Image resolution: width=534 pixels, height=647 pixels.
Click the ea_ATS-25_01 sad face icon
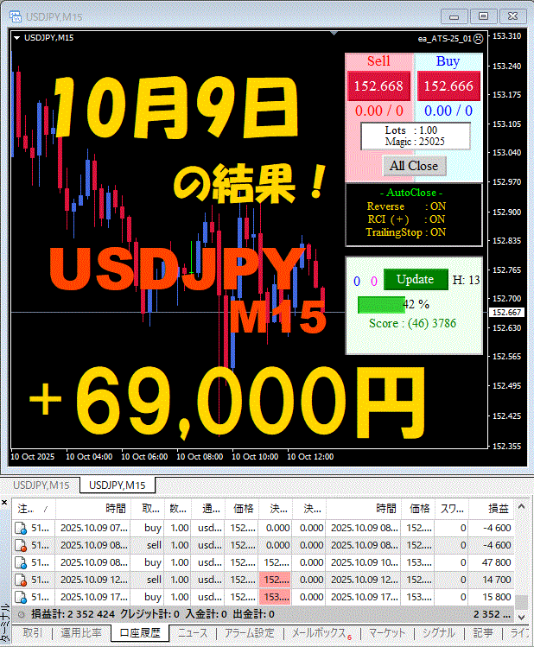tap(478, 39)
